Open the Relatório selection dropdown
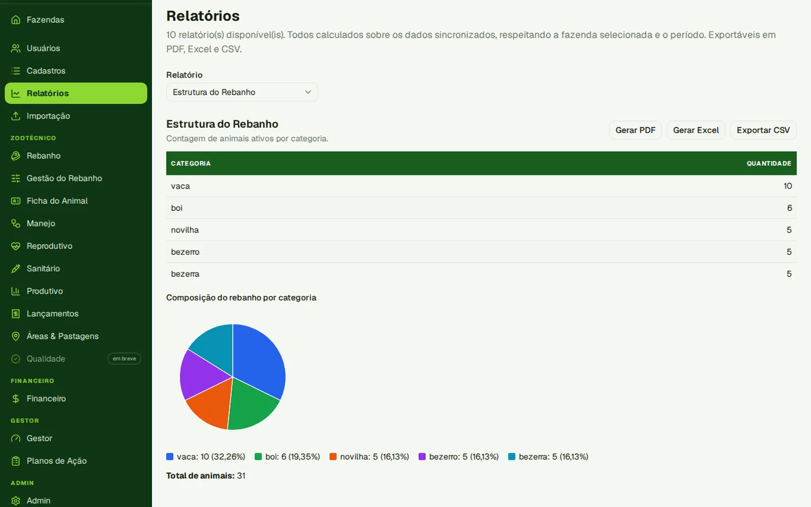811x507 pixels. pyautogui.click(x=242, y=92)
